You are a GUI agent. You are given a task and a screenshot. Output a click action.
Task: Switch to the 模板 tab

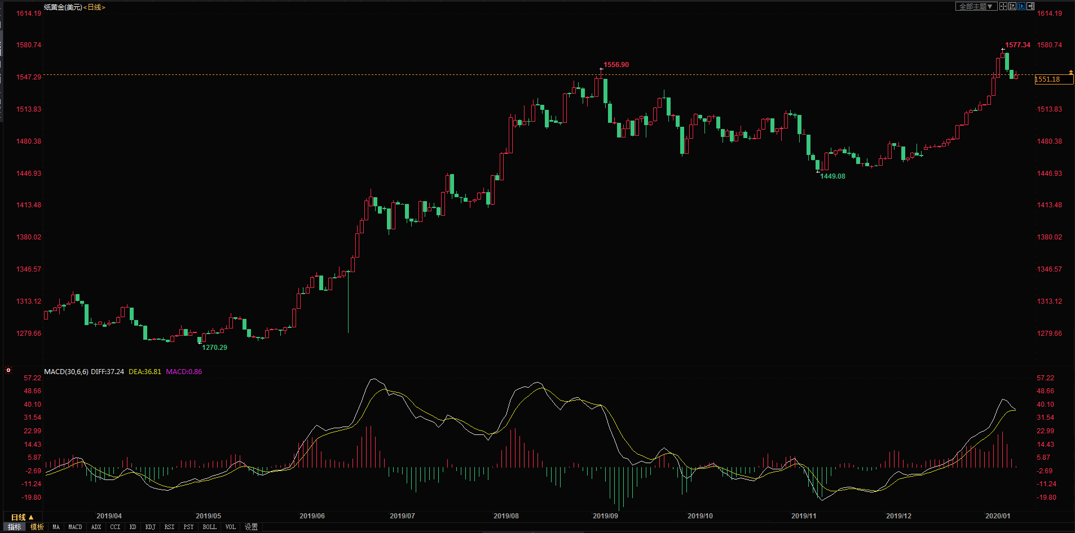[x=37, y=527]
